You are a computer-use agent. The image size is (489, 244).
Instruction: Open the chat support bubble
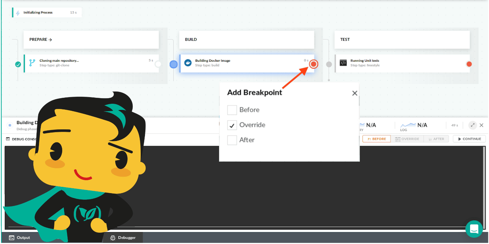pyautogui.click(x=474, y=229)
